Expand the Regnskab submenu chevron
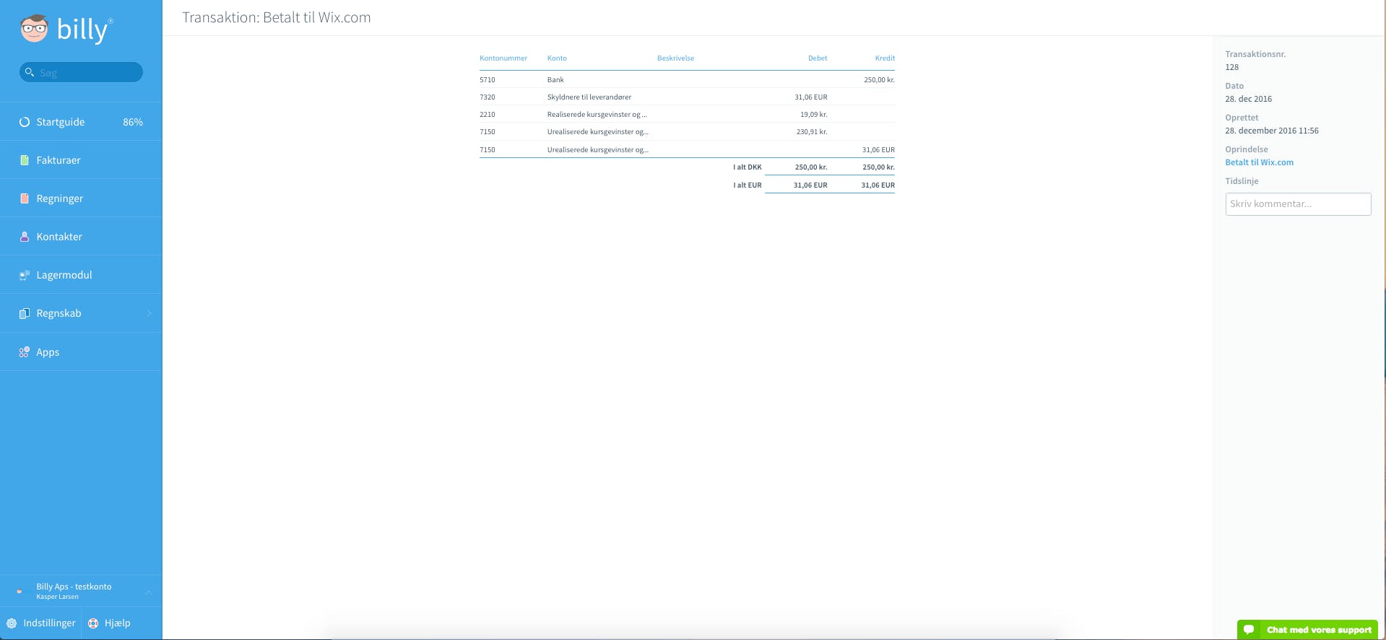The height and width of the screenshot is (640, 1386). click(149, 313)
